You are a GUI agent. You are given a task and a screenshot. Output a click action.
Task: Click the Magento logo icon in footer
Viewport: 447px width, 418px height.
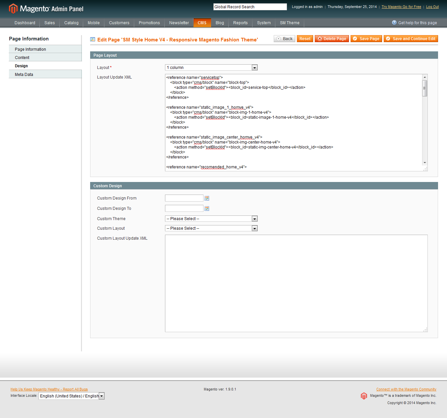pyautogui.click(x=364, y=396)
